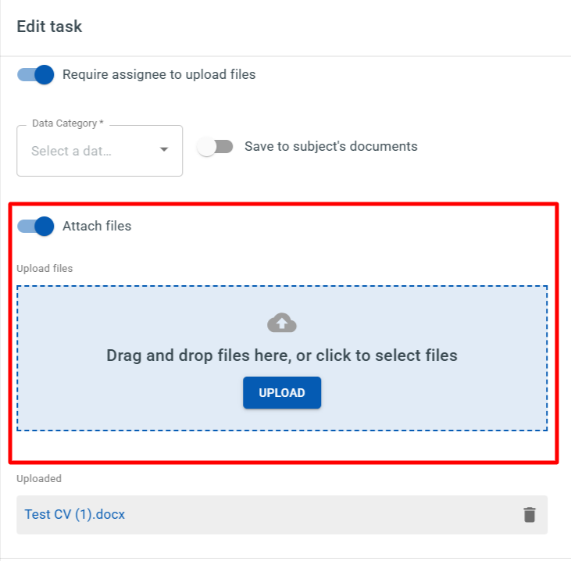Image resolution: width=571 pixels, height=561 pixels.
Task: Delete the Test CV (1).docx file
Action: pyautogui.click(x=530, y=514)
